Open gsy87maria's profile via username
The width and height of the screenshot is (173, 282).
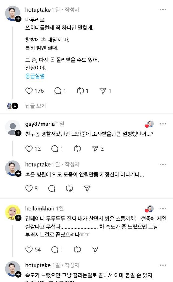[x=40, y=124]
